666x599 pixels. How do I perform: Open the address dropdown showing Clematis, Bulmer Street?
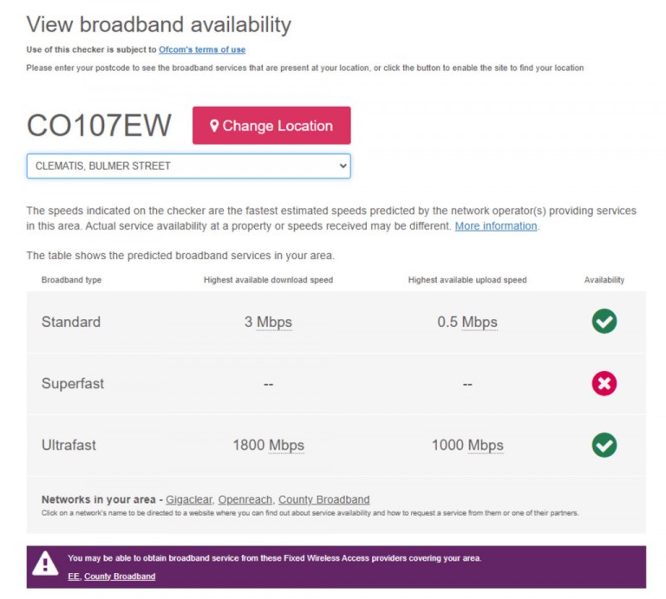pos(188,166)
